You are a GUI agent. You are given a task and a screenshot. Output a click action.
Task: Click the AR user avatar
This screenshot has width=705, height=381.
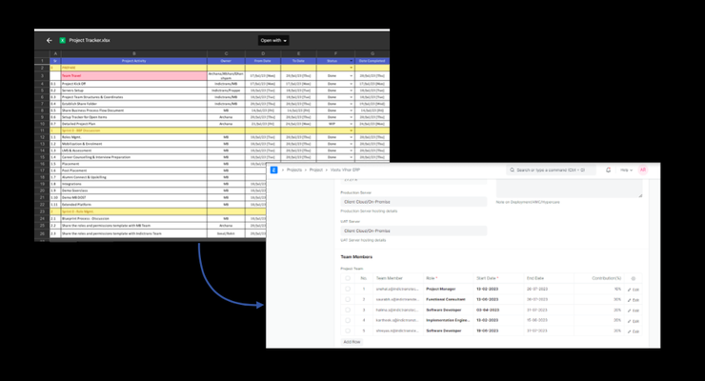tap(643, 170)
